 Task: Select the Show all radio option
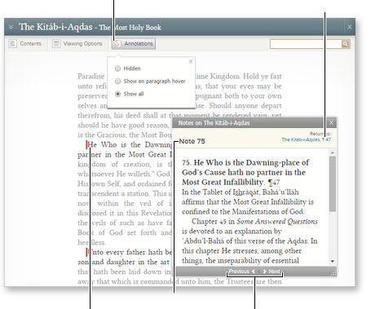117,94
